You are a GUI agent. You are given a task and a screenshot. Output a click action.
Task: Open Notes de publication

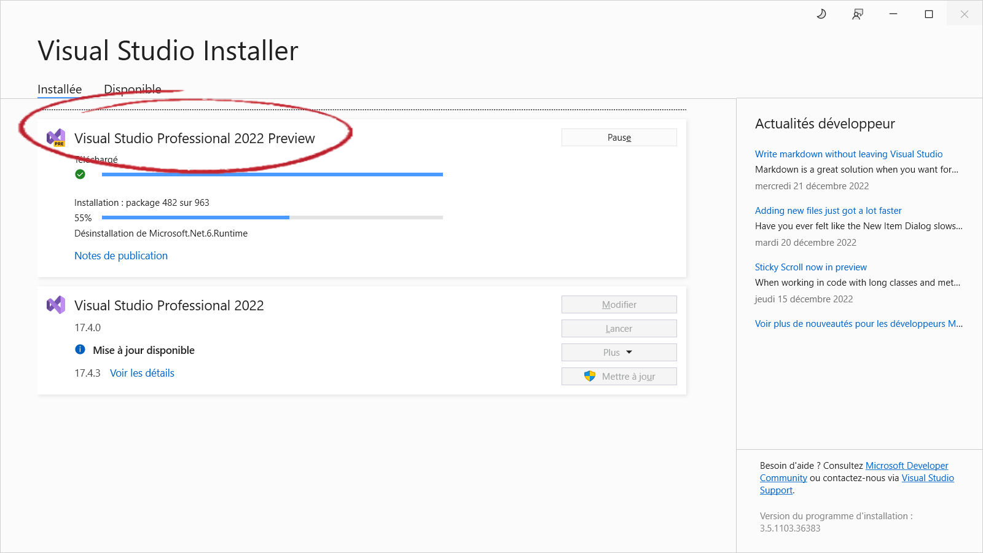coord(120,256)
